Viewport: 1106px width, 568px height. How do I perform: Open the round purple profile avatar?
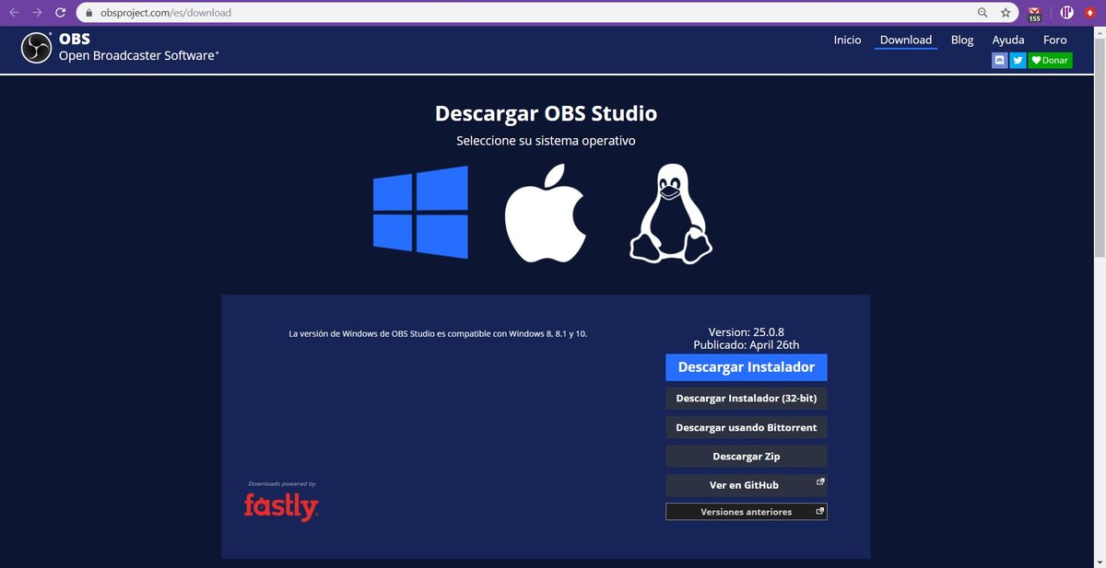(1066, 13)
